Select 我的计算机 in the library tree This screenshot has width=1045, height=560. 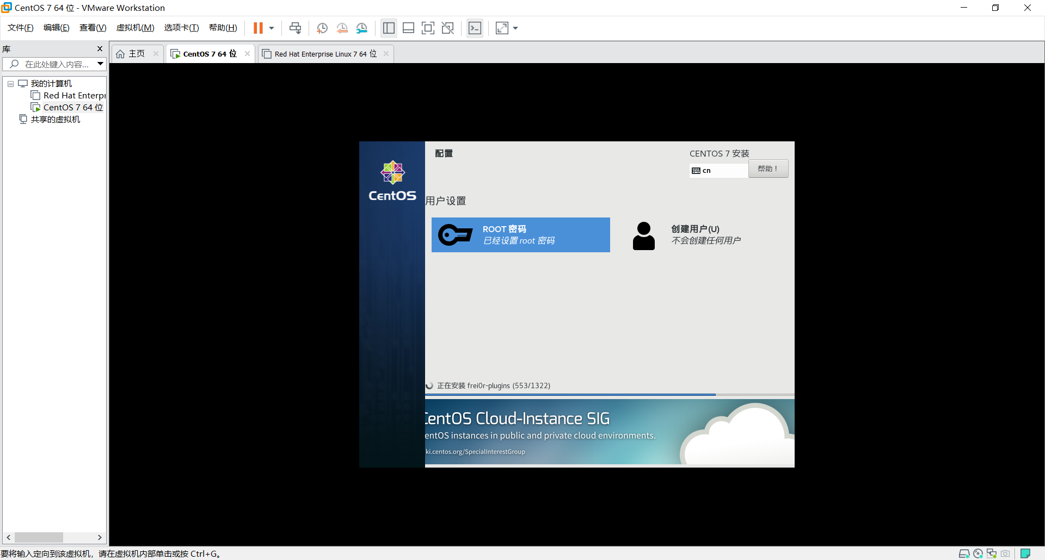[51, 84]
